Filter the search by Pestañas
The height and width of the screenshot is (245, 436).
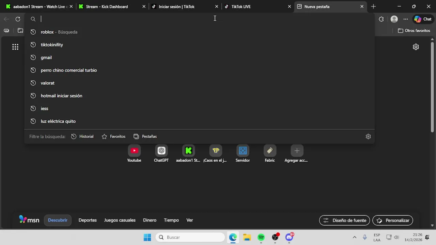click(145, 136)
